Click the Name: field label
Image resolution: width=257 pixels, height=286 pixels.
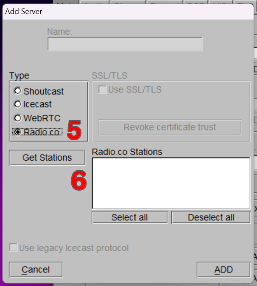[x=60, y=32]
